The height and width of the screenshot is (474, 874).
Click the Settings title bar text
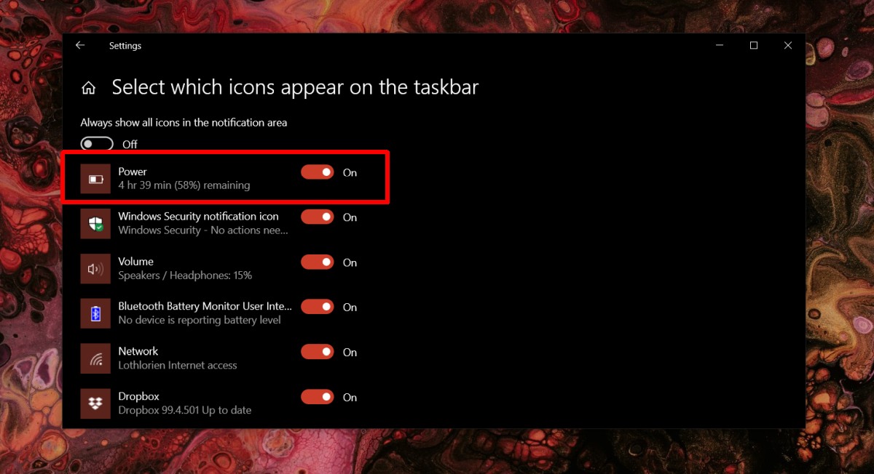125,45
